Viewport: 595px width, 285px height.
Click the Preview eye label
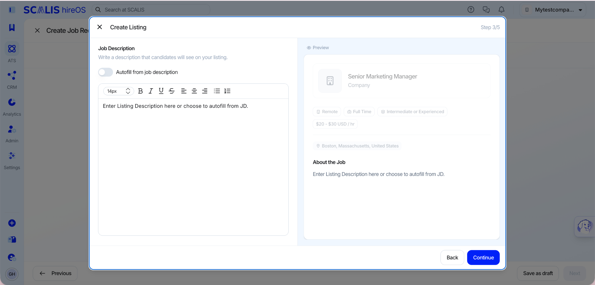point(318,48)
